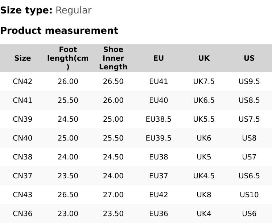Image resolution: width=272 pixels, height=223 pixels.
Task: Click the US9.5 value
Action: pos(249,81)
